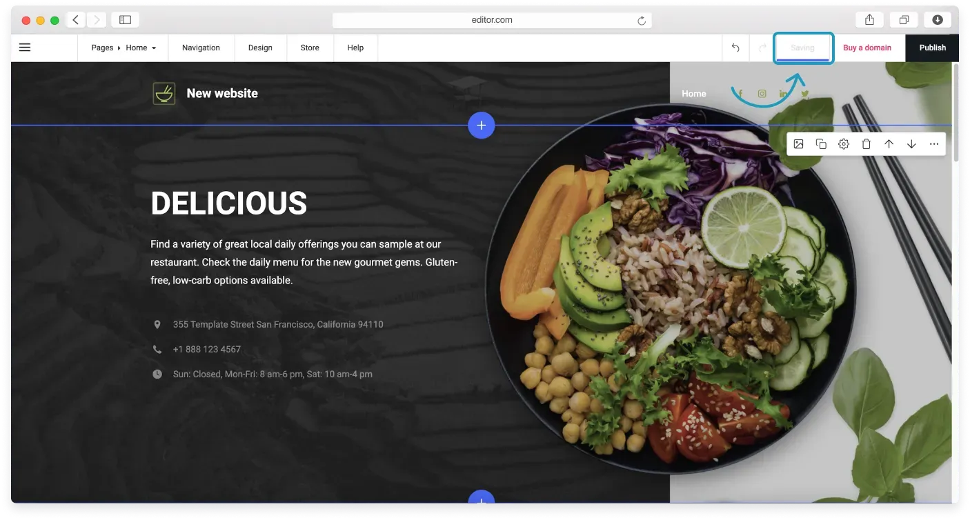Image resolution: width=970 pixels, height=520 pixels.
Task: Publish the website
Action: click(932, 48)
